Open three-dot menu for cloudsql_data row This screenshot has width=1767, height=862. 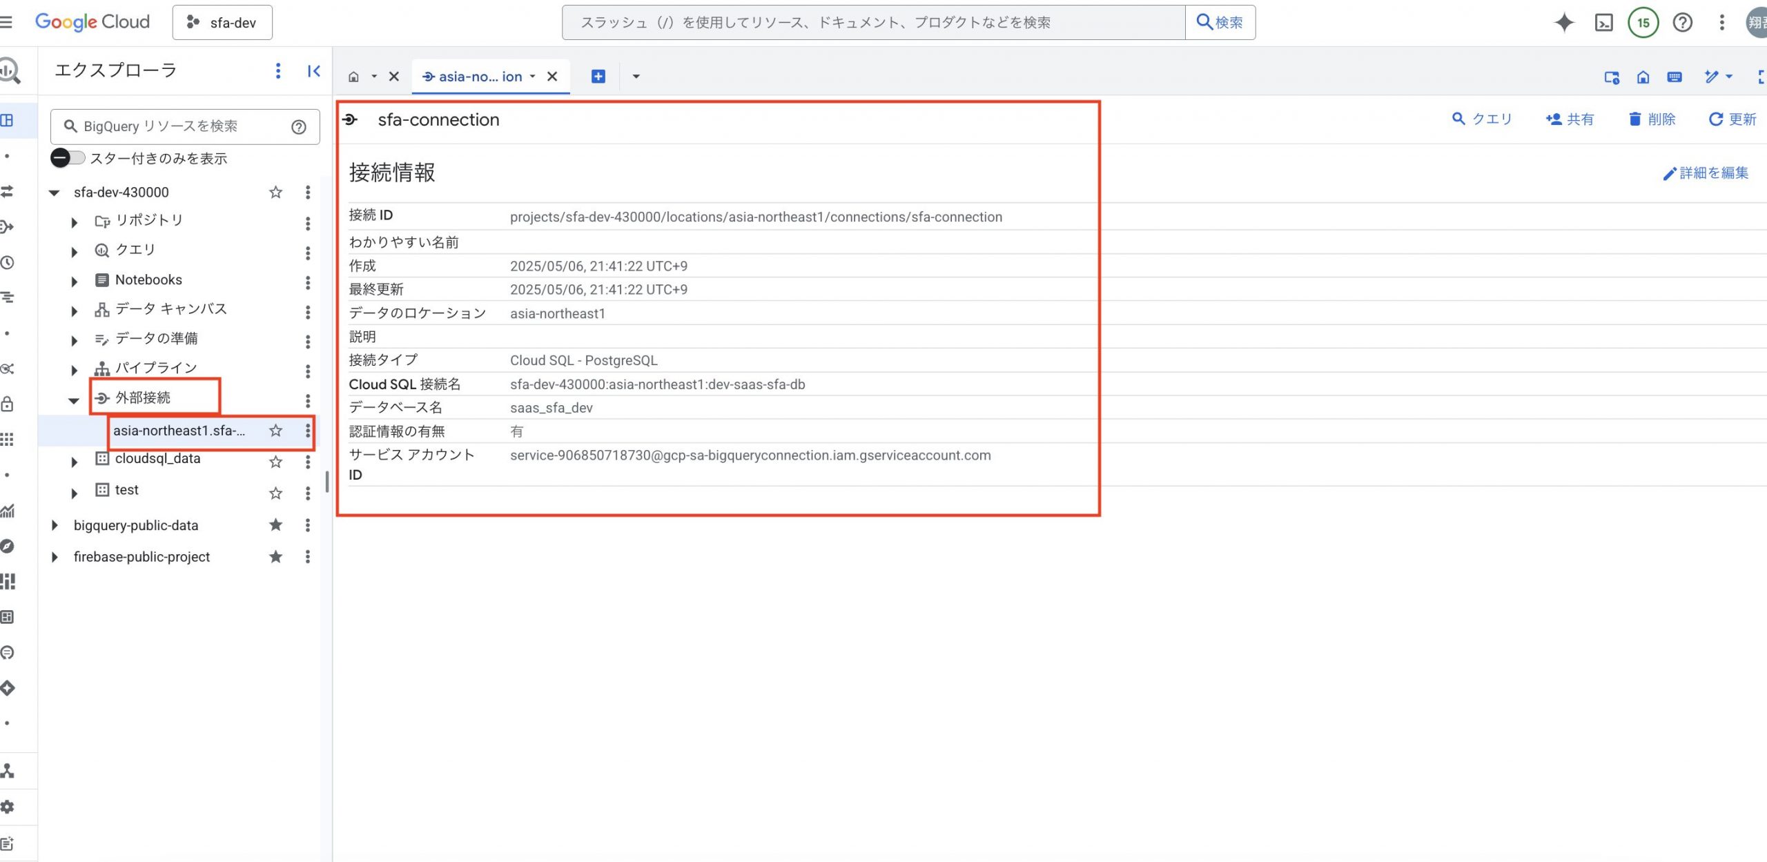[308, 462]
